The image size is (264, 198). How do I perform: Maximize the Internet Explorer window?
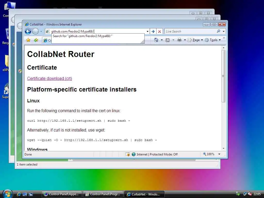coord(214,24)
